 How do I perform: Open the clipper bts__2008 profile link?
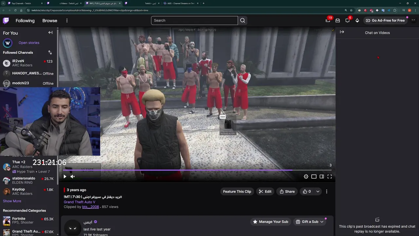pos(90,207)
